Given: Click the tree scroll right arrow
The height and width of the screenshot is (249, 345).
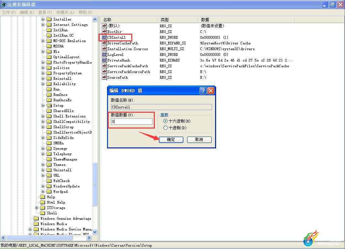Looking at the screenshot, I should pyautogui.click(x=89, y=238).
